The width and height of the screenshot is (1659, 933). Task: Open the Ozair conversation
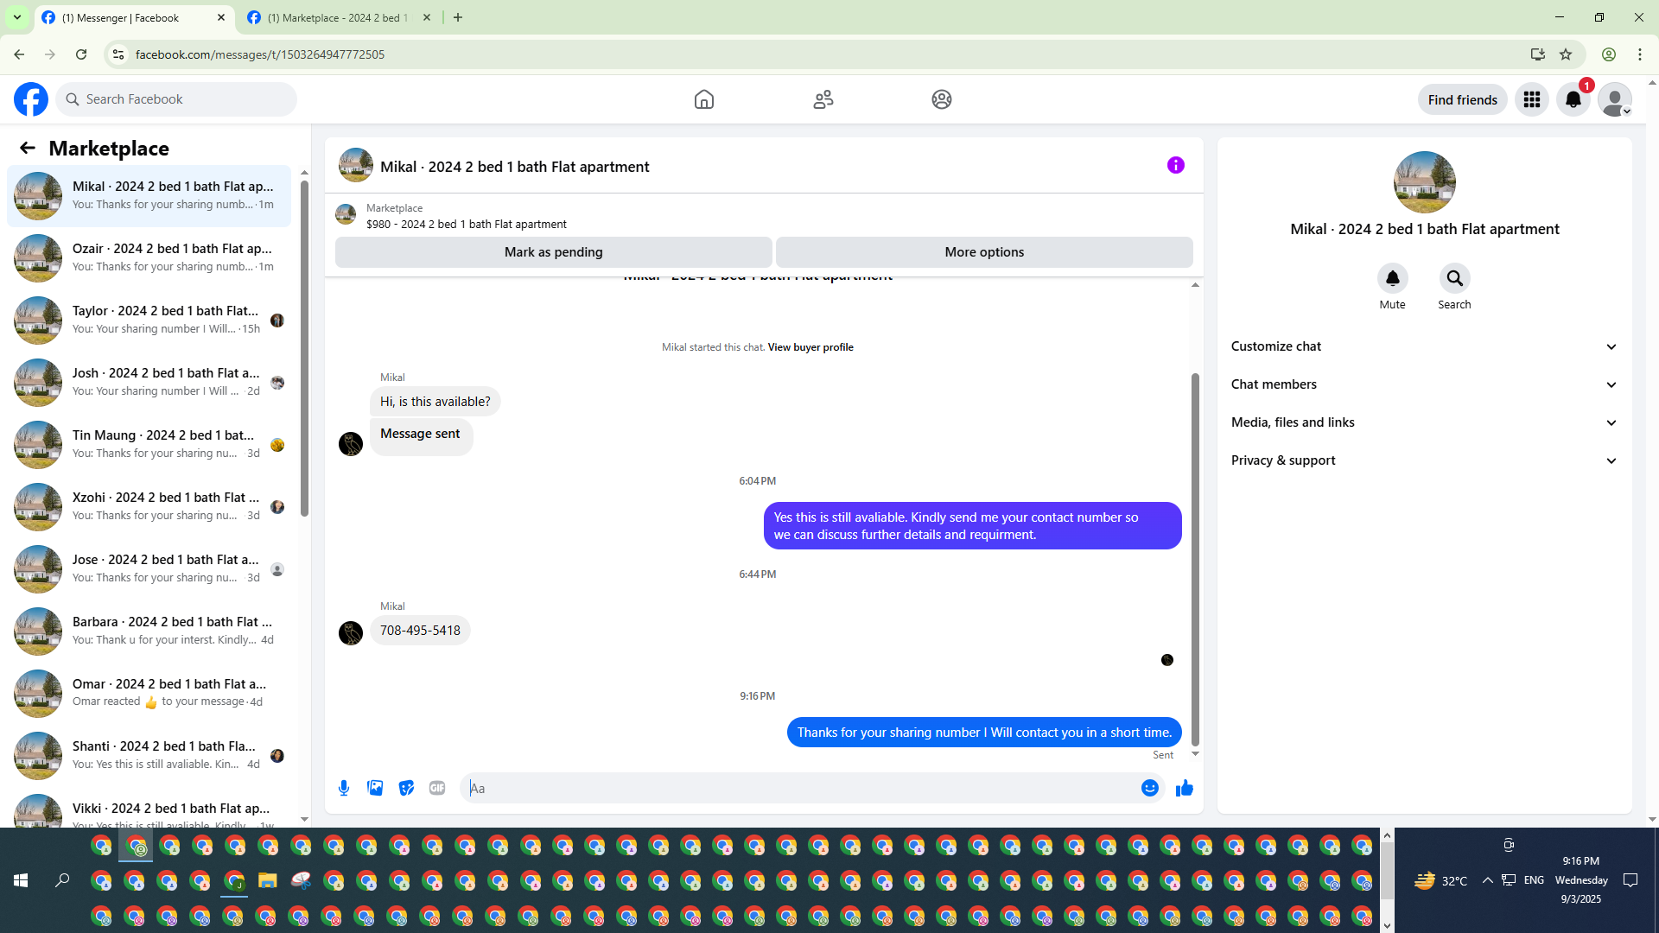pyautogui.click(x=149, y=258)
